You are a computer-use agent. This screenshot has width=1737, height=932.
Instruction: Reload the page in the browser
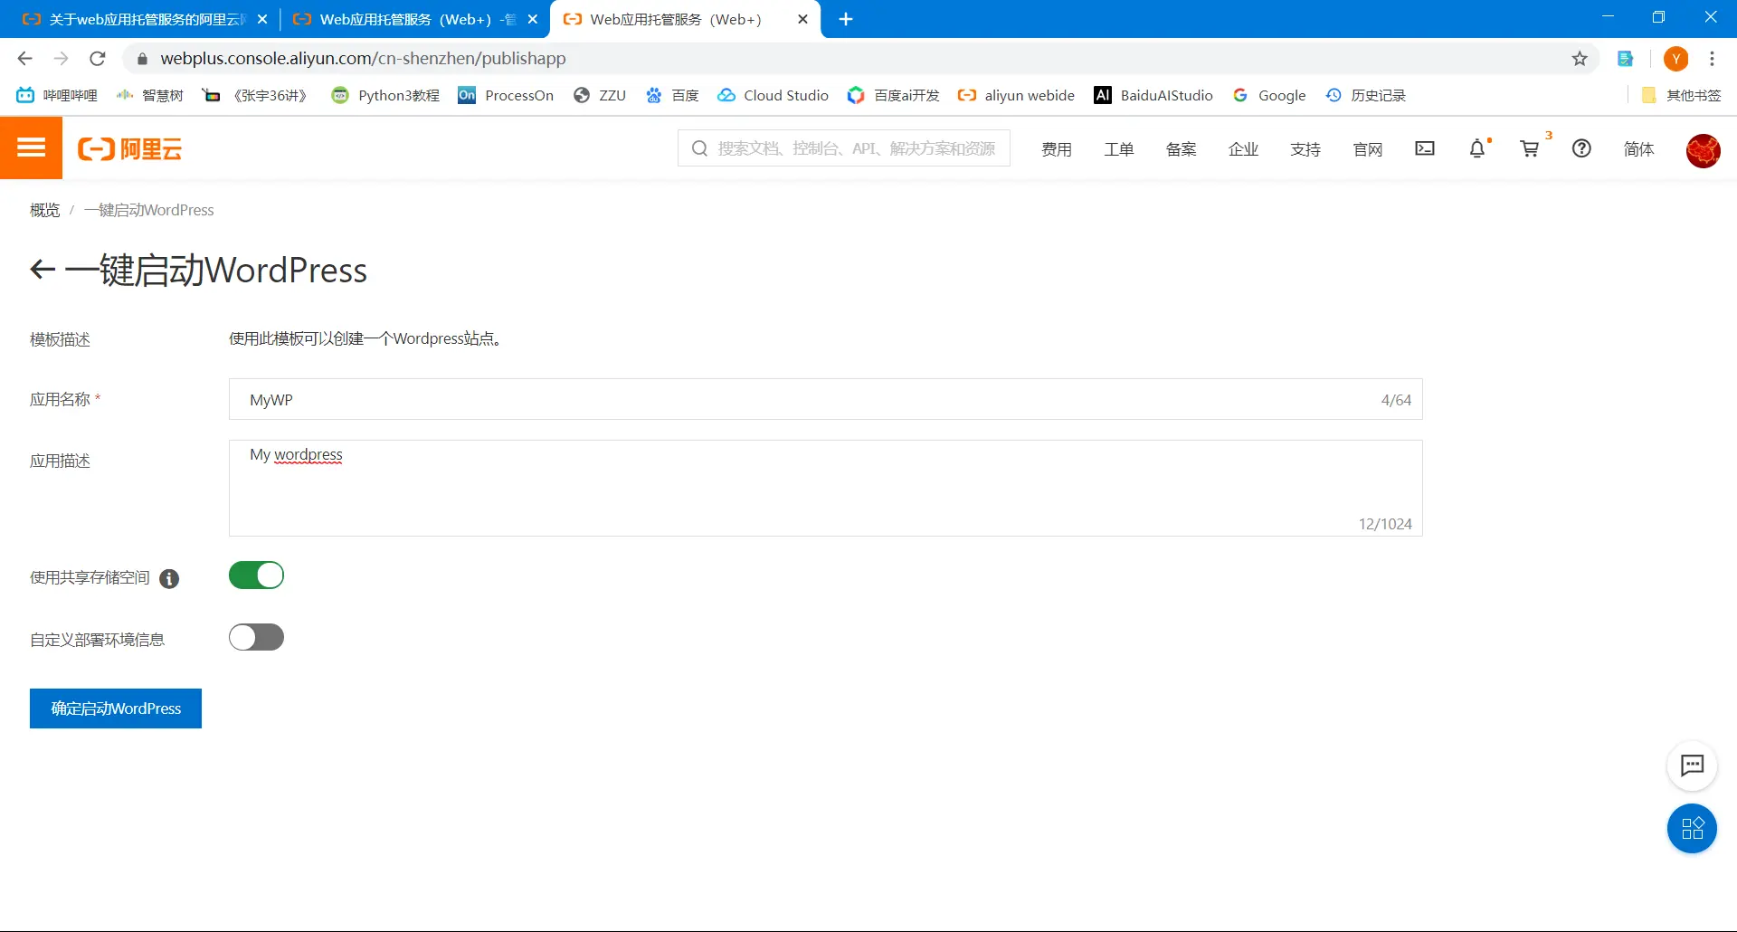pyautogui.click(x=98, y=59)
